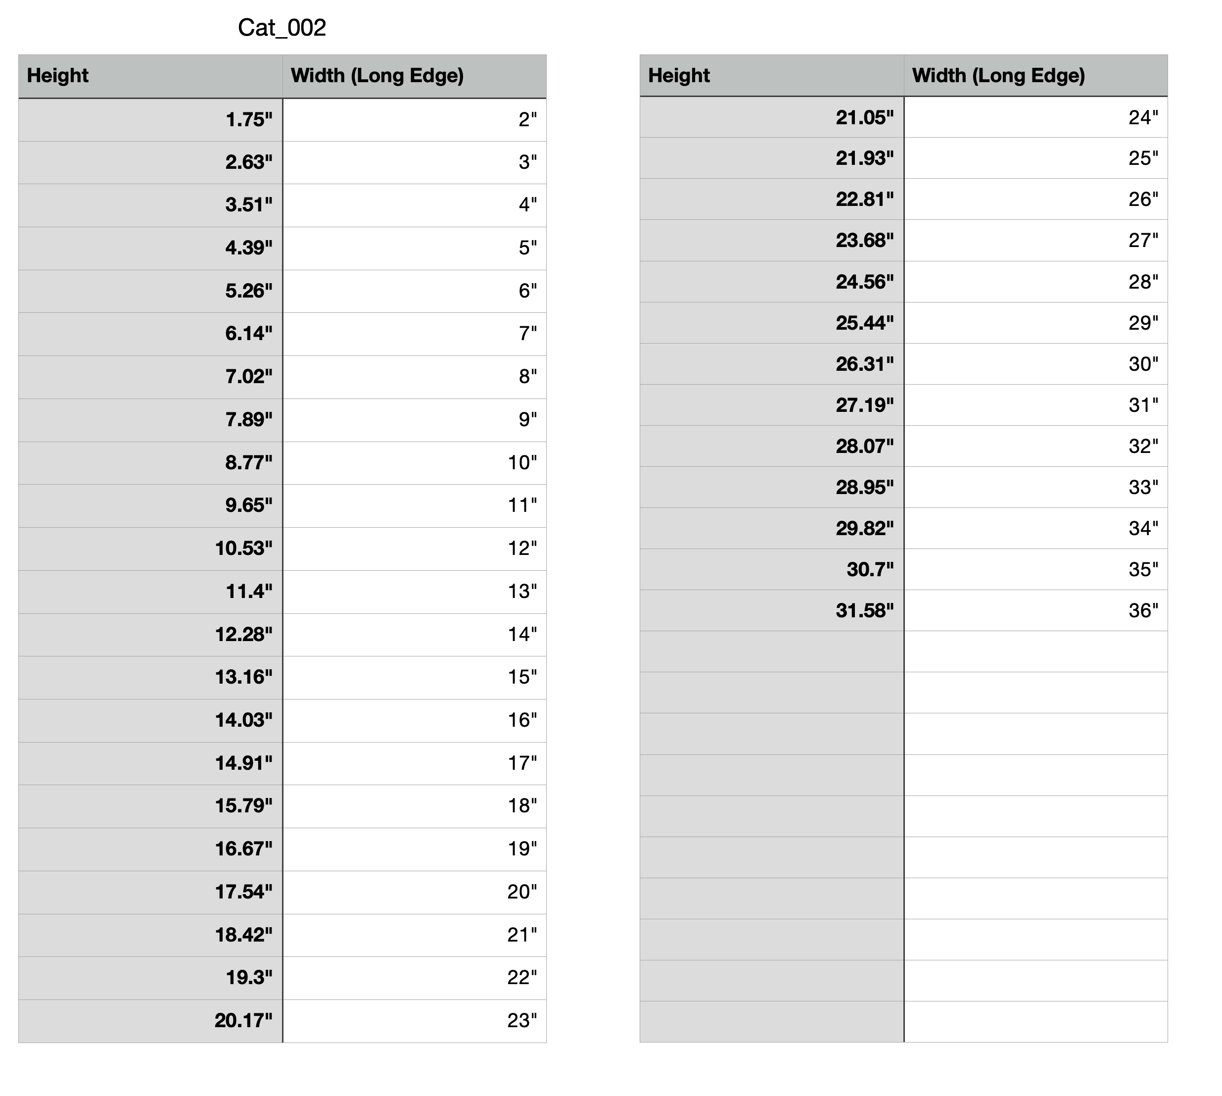This screenshot has height=1096, width=1222.
Task: Click the 28.07" height cell
Action: coord(771,446)
